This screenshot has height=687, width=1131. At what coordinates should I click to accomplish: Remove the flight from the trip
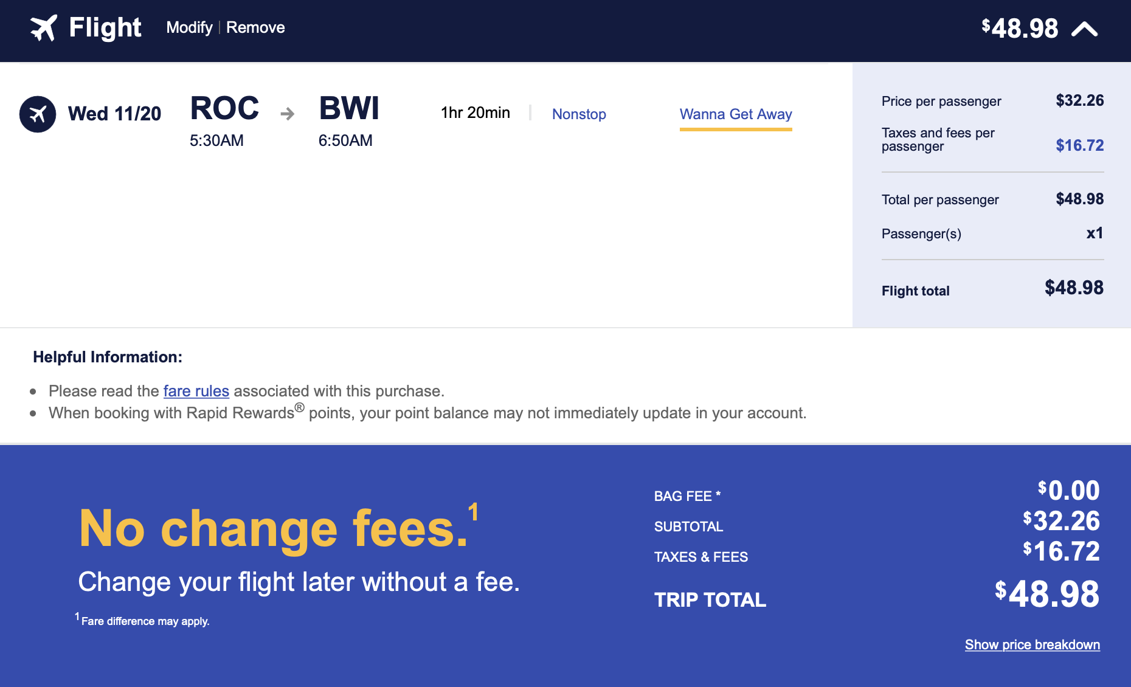coord(255,28)
